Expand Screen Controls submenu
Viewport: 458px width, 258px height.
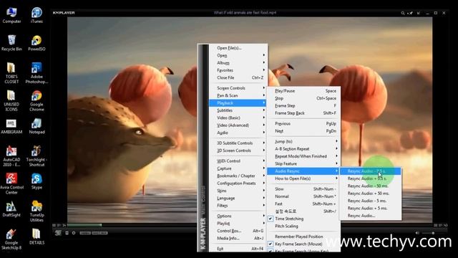point(238,87)
